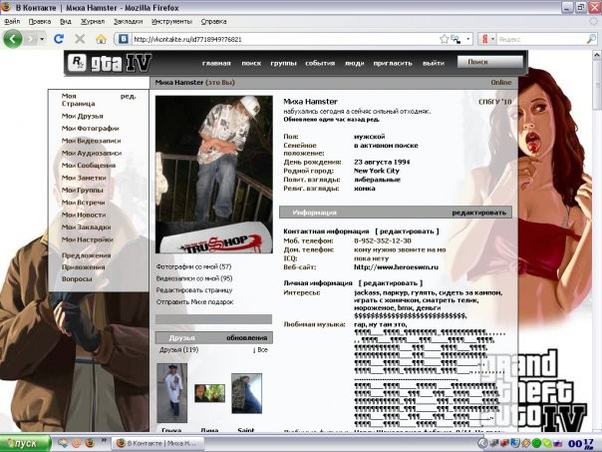
Task: Click the Firefox back arrow button
Action: point(13,39)
